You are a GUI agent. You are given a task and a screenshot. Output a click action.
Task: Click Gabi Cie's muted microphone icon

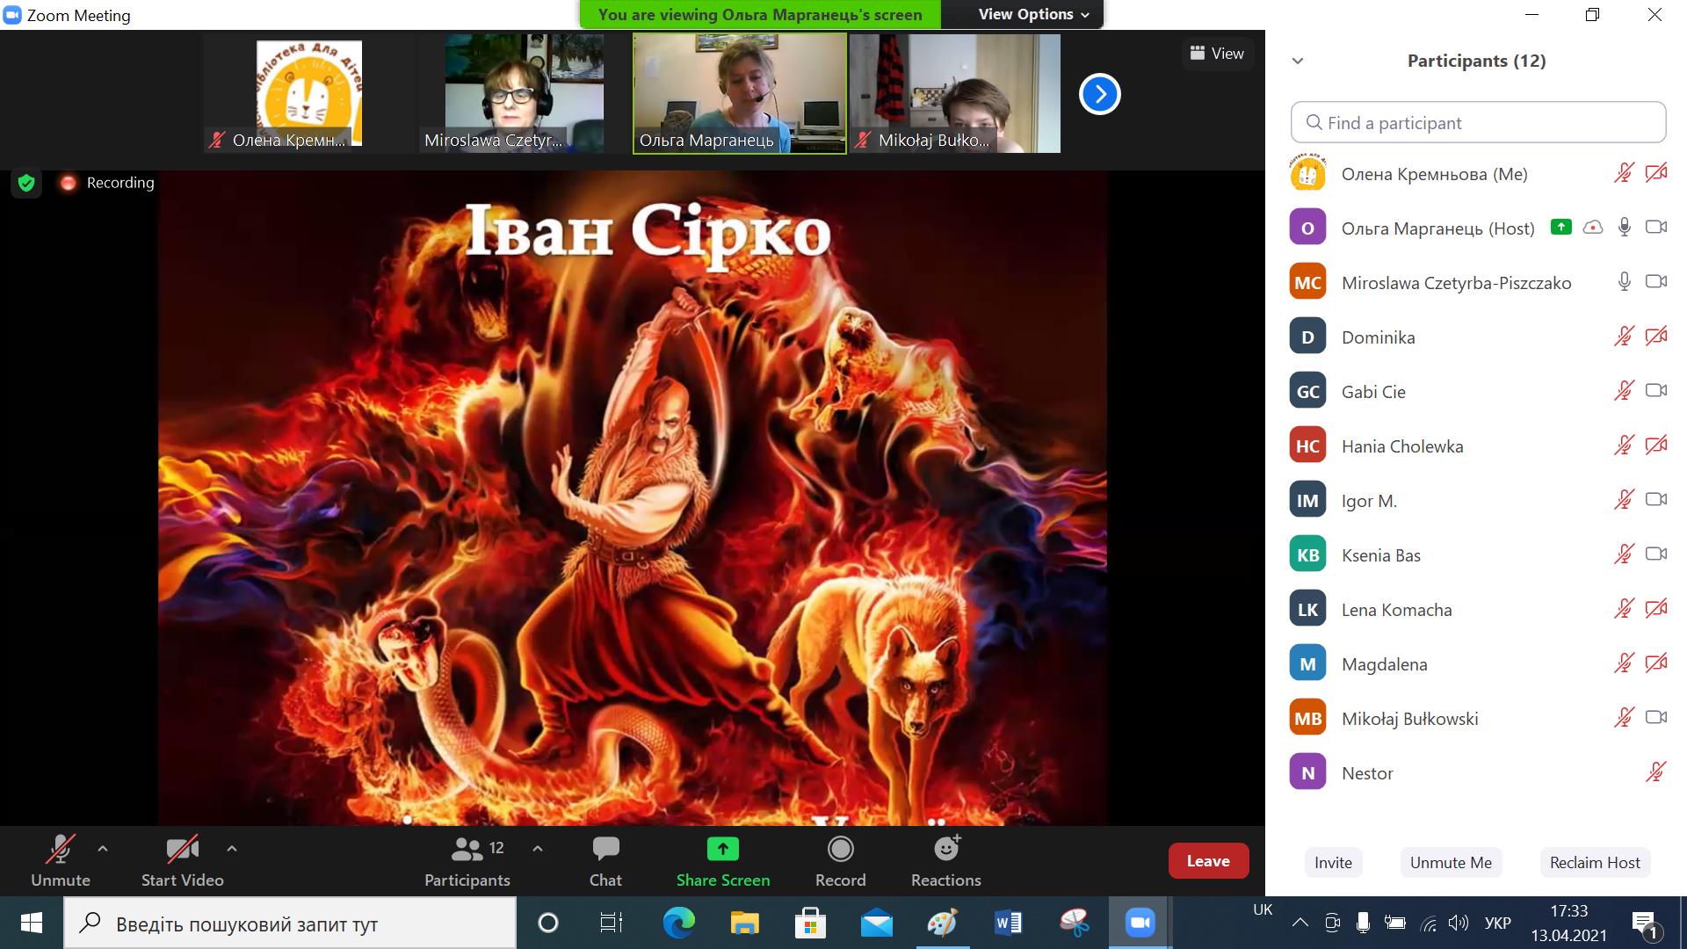1624,391
